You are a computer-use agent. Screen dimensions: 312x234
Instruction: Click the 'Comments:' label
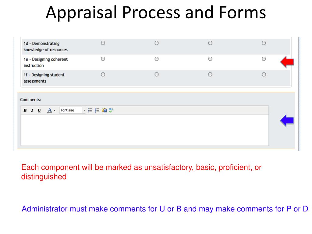point(31,100)
